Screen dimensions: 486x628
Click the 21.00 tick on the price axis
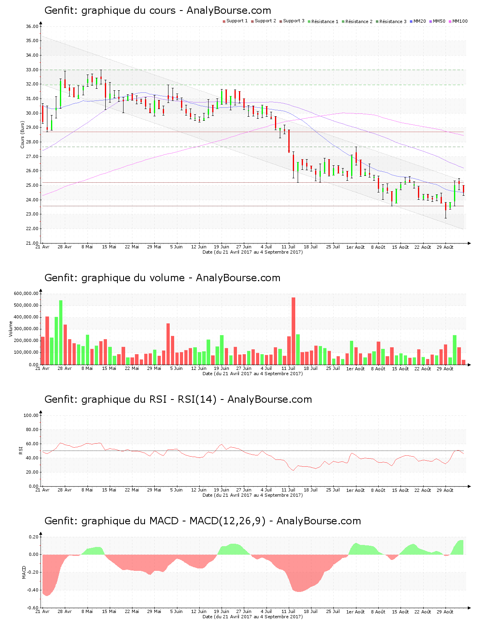click(x=32, y=243)
